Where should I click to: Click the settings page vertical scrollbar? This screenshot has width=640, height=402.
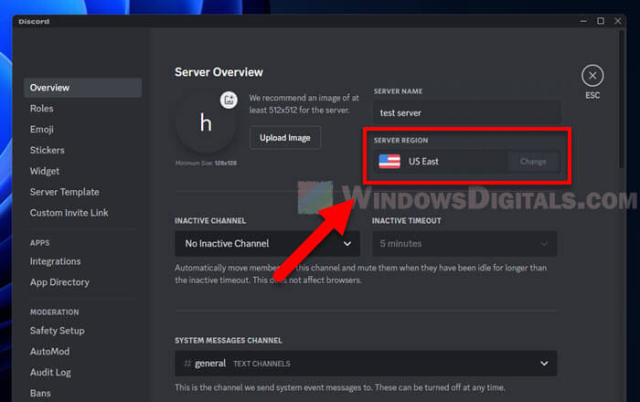[621, 100]
